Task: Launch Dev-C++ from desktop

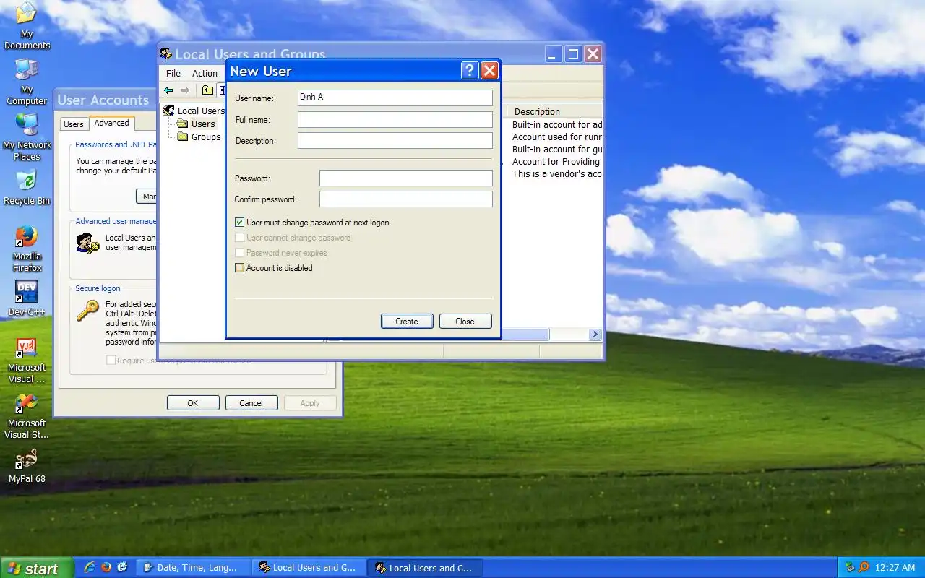Action: 27,298
